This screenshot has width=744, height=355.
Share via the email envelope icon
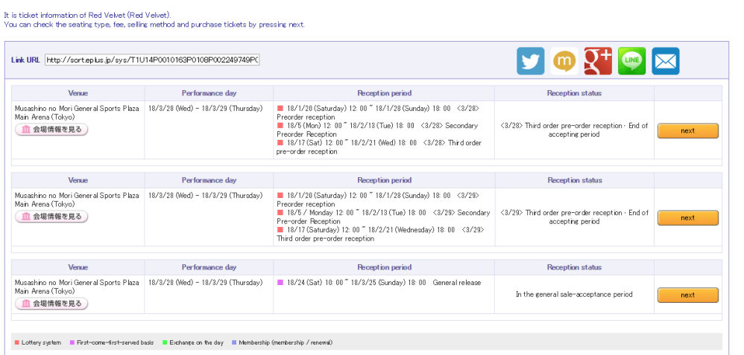(665, 61)
